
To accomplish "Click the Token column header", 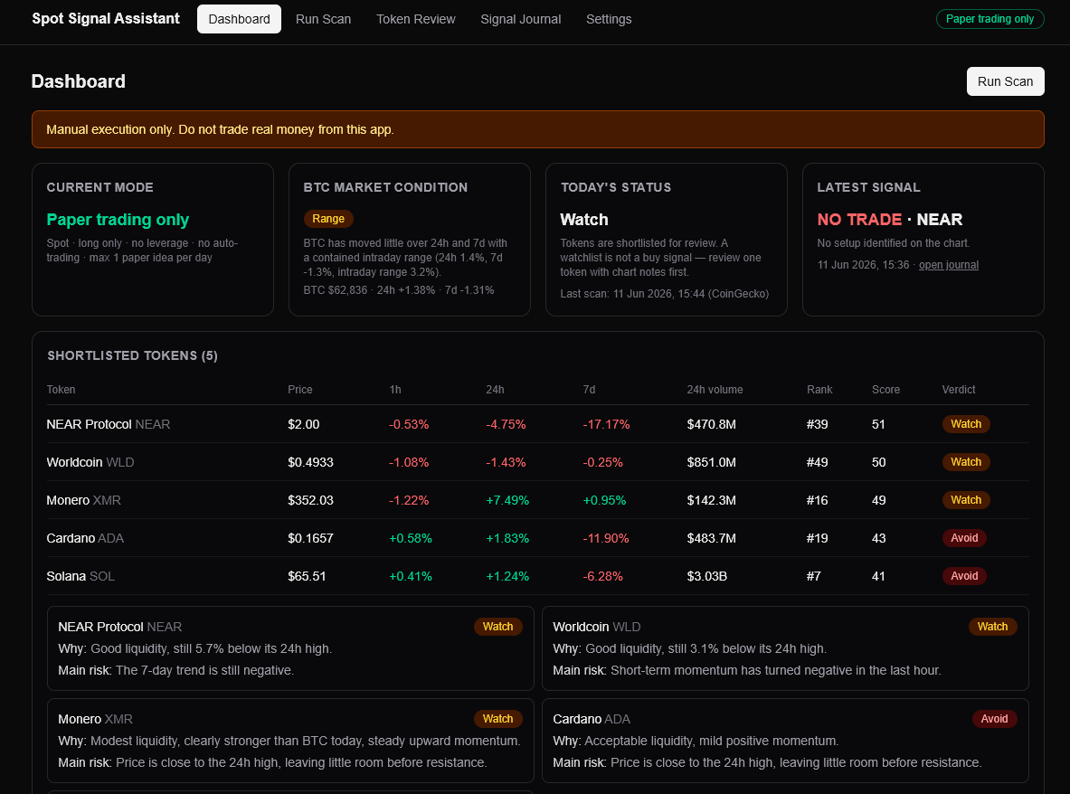I will tap(61, 390).
